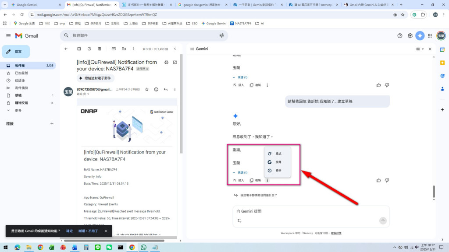Thumbs down the latest Gemini reply
This screenshot has height=252, width=449.
(387, 180)
